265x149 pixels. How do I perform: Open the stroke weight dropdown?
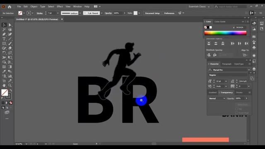click(58, 13)
